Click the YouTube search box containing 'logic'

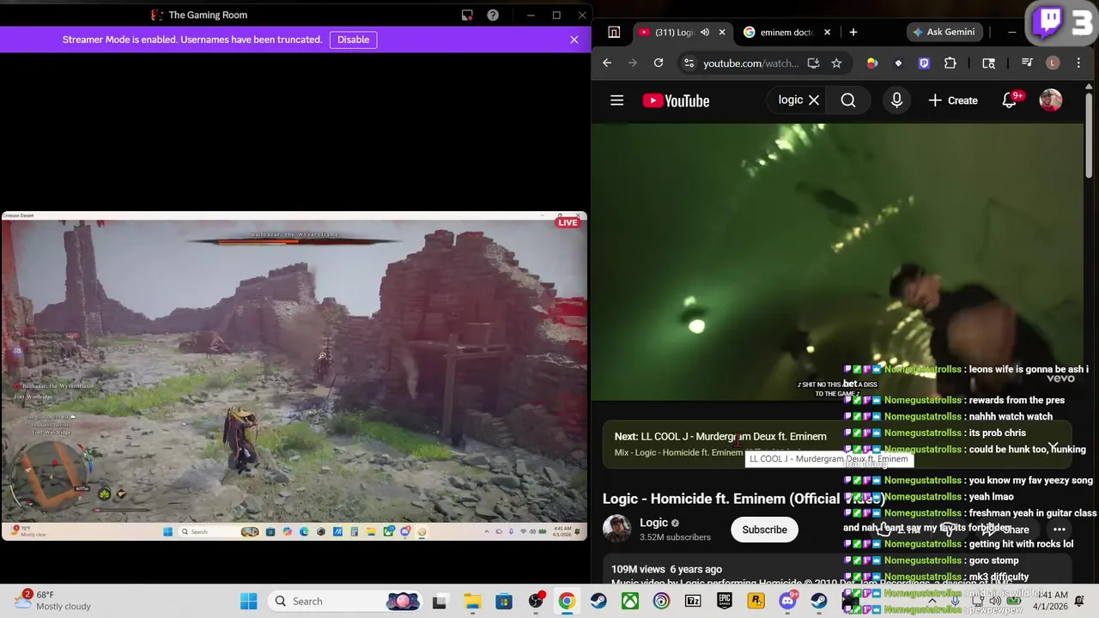[x=790, y=100]
